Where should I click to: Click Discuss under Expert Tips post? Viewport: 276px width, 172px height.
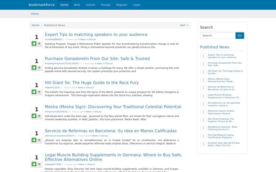coord(92,39)
